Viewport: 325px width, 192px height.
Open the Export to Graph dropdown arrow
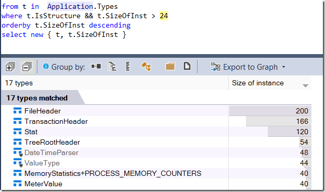pos(283,67)
